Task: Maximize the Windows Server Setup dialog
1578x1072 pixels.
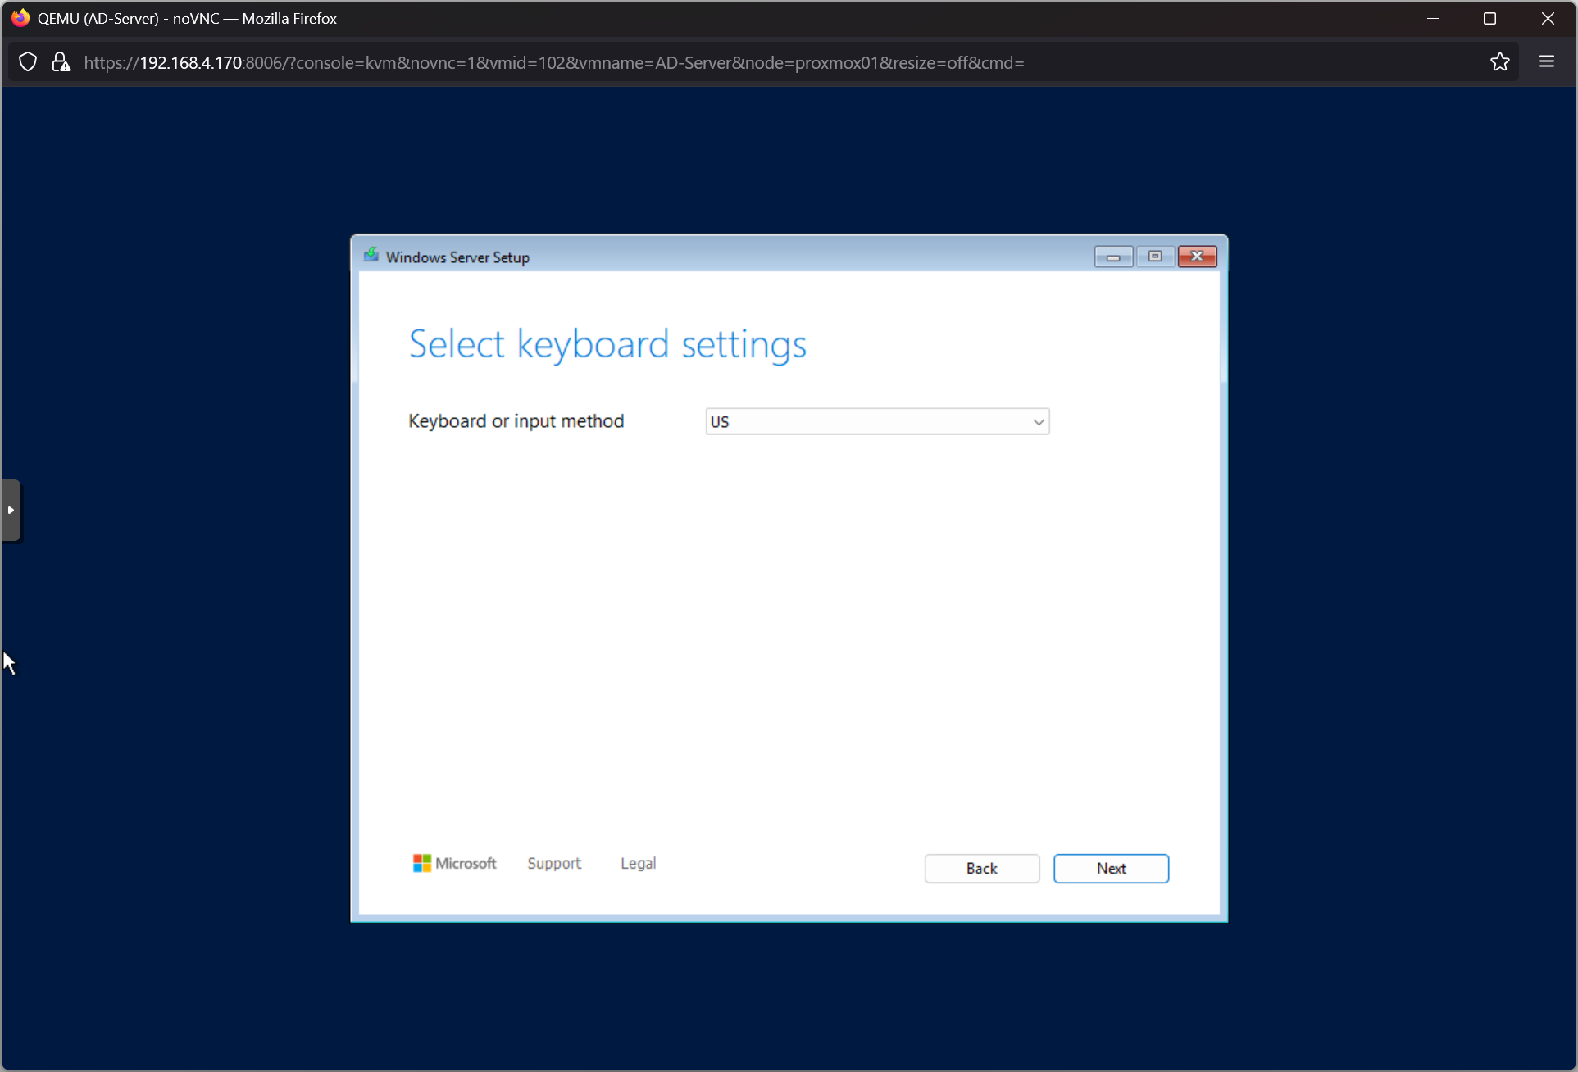Action: 1154,257
